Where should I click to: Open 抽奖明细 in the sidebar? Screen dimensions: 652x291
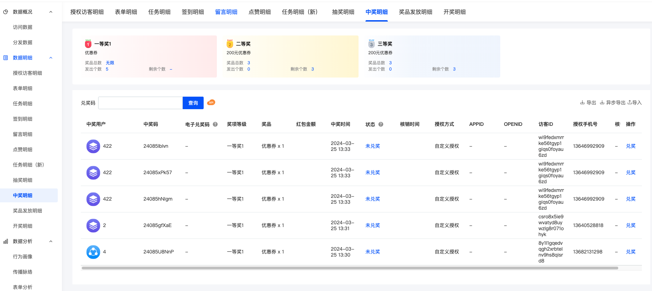tap(23, 180)
